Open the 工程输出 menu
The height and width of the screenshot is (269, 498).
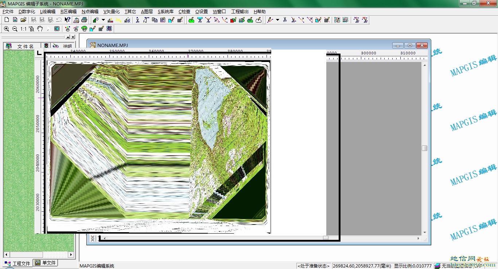coord(240,12)
